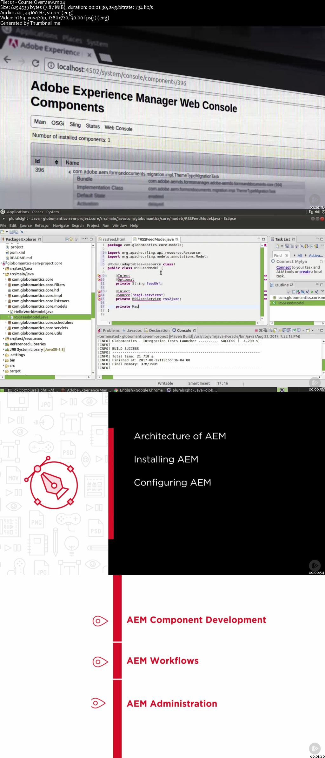The height and width of the screenshot is (758, 325).
Task: Click Places menu in top panel
Action: (37, 212)
